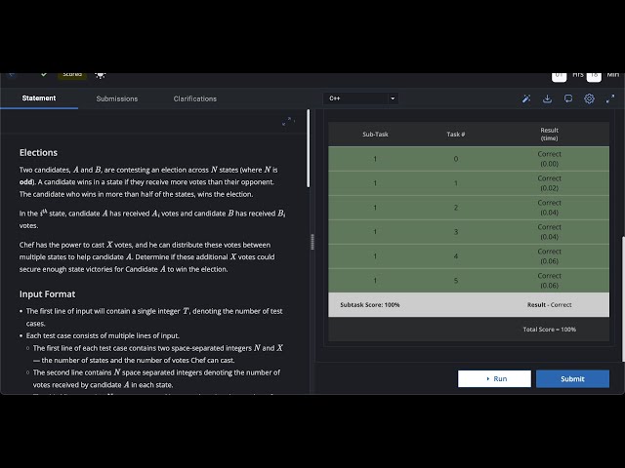The width and height of the screenshot is (625, 468).
Task: Open the Clarifications tab
Action: 195,98
